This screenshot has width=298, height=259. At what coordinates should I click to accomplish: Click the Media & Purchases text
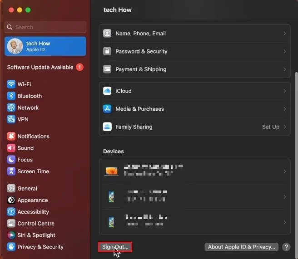click(140, 109)
